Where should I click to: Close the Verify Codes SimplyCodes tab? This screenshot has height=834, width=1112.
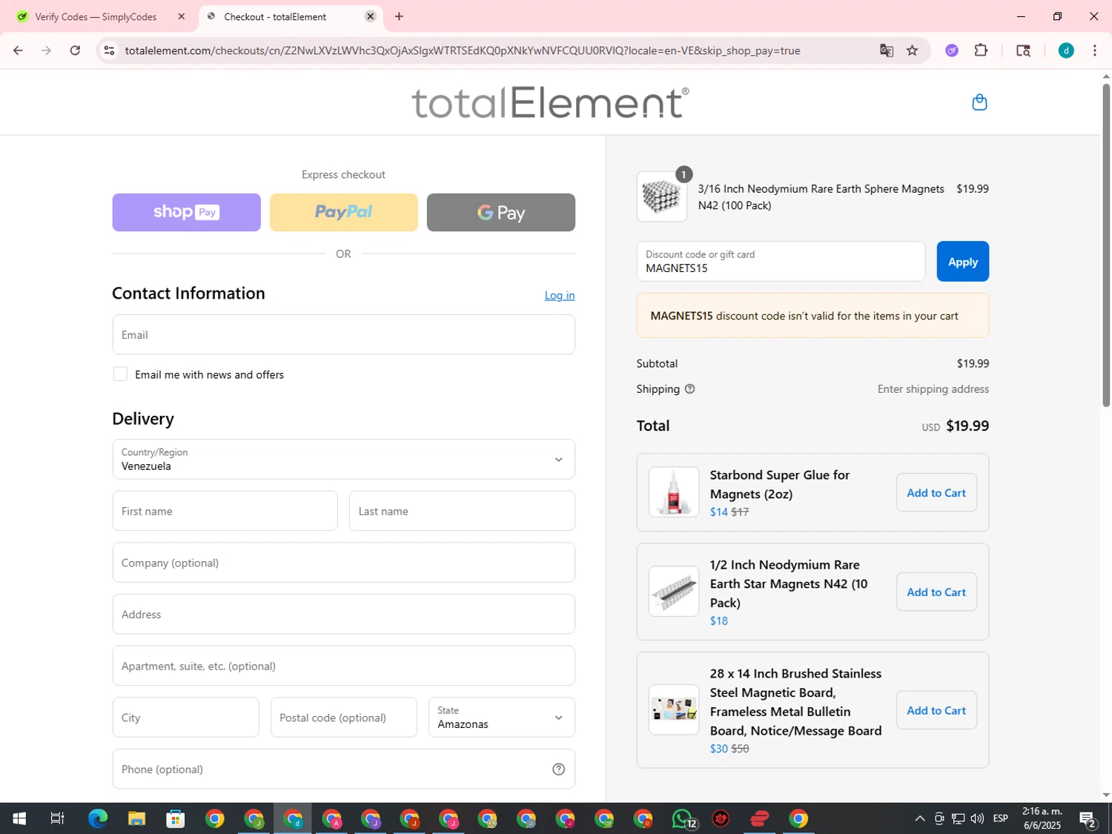point(181,16)
